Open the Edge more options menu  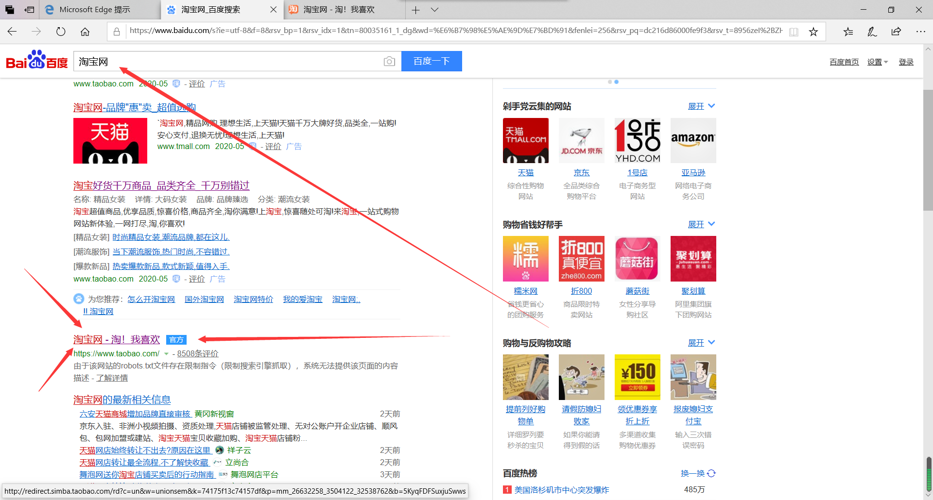(x=921, y=31)
